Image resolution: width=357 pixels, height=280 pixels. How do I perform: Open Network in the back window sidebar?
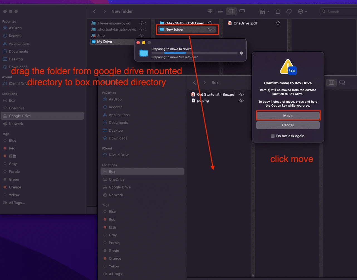point(16,124)
